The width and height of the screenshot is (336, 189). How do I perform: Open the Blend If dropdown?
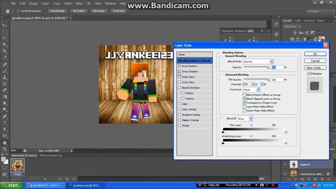click(x=251, y=119)
